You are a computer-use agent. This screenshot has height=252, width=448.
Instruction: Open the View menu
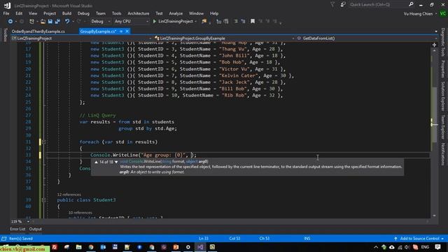coord(33,13)
